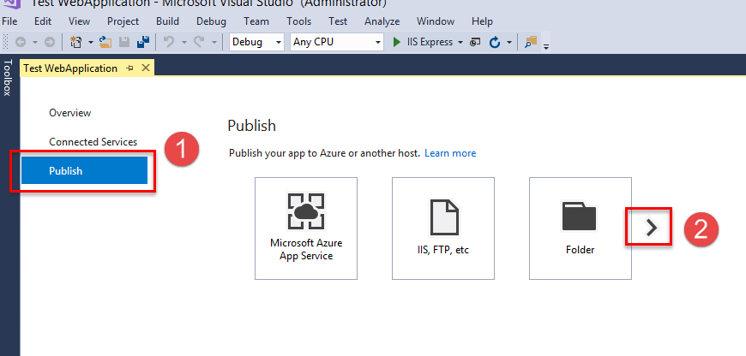Open the Debug configuration combo box
The image size is (746, 356).
click(x=256, y=42)
